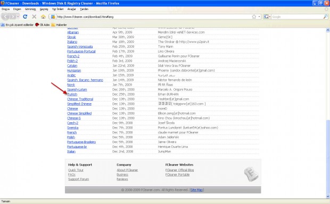Download the Portuguese-Brasileiro language file
Image resolution: width=330 pixels, height=204 pixels.
click(81, 142)
